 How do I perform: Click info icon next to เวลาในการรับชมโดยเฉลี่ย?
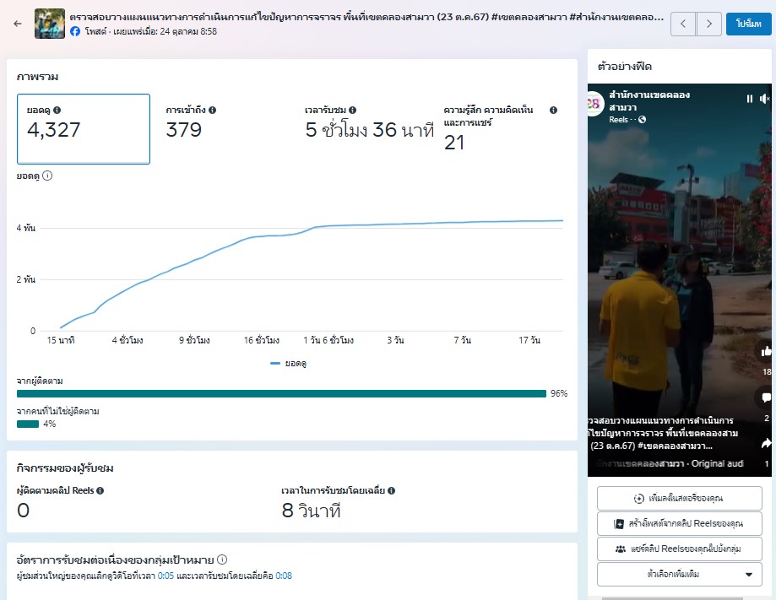point(391,490)
